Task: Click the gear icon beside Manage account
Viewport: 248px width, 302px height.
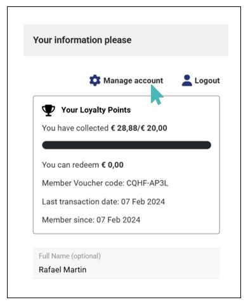Action: [x=95, y=80]
